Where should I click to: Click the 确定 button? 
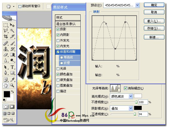point(154,5)
